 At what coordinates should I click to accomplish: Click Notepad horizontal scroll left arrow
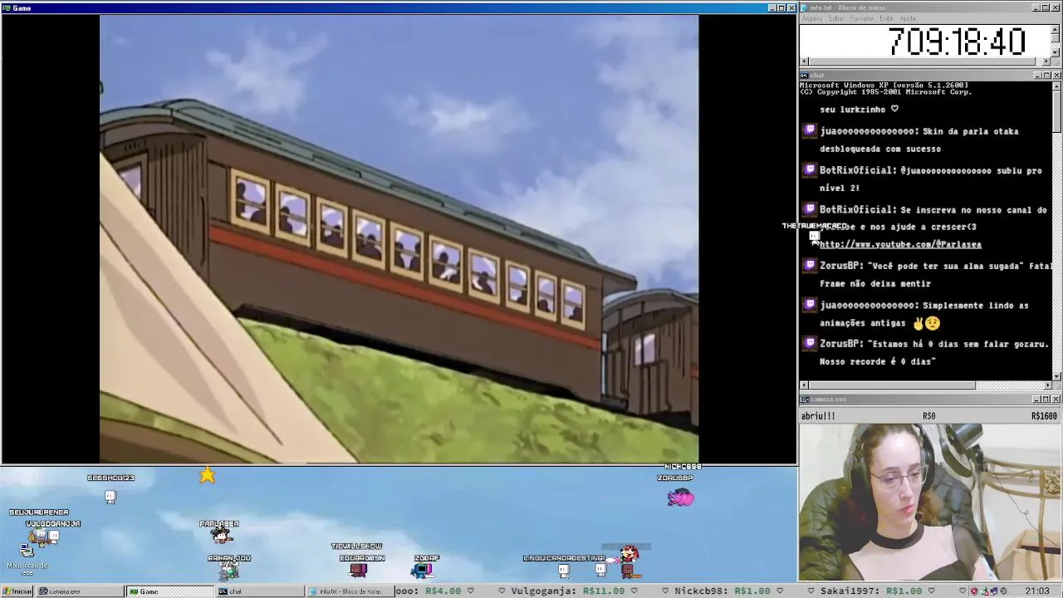tap(804, 61)
